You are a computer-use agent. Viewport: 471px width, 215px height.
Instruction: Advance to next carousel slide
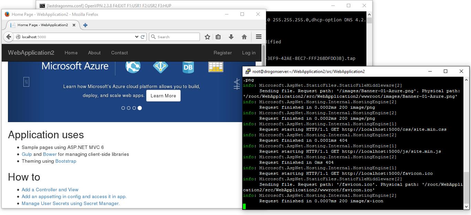pos(237,84)
